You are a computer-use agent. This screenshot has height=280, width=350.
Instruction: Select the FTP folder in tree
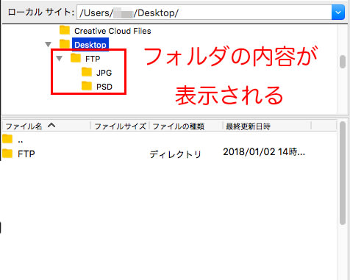point(93,59)
